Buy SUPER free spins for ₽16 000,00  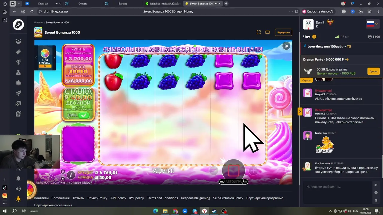point(78,75)
